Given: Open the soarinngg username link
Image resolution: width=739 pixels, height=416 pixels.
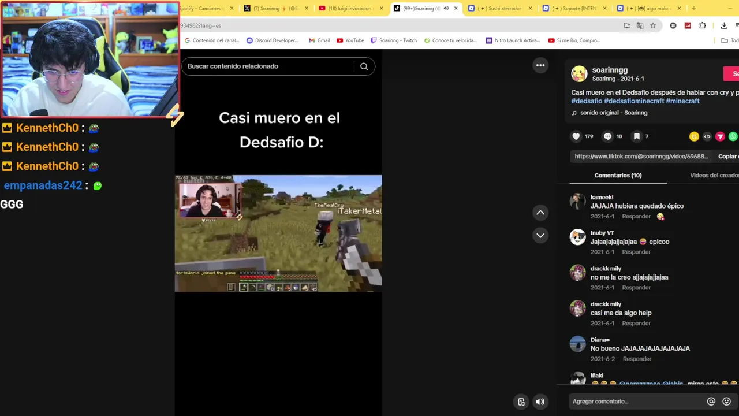Looking at the screenshot, I should (610, 70).
